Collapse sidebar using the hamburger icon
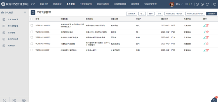This screenshot has width=218, height=102. coord(25,12)
